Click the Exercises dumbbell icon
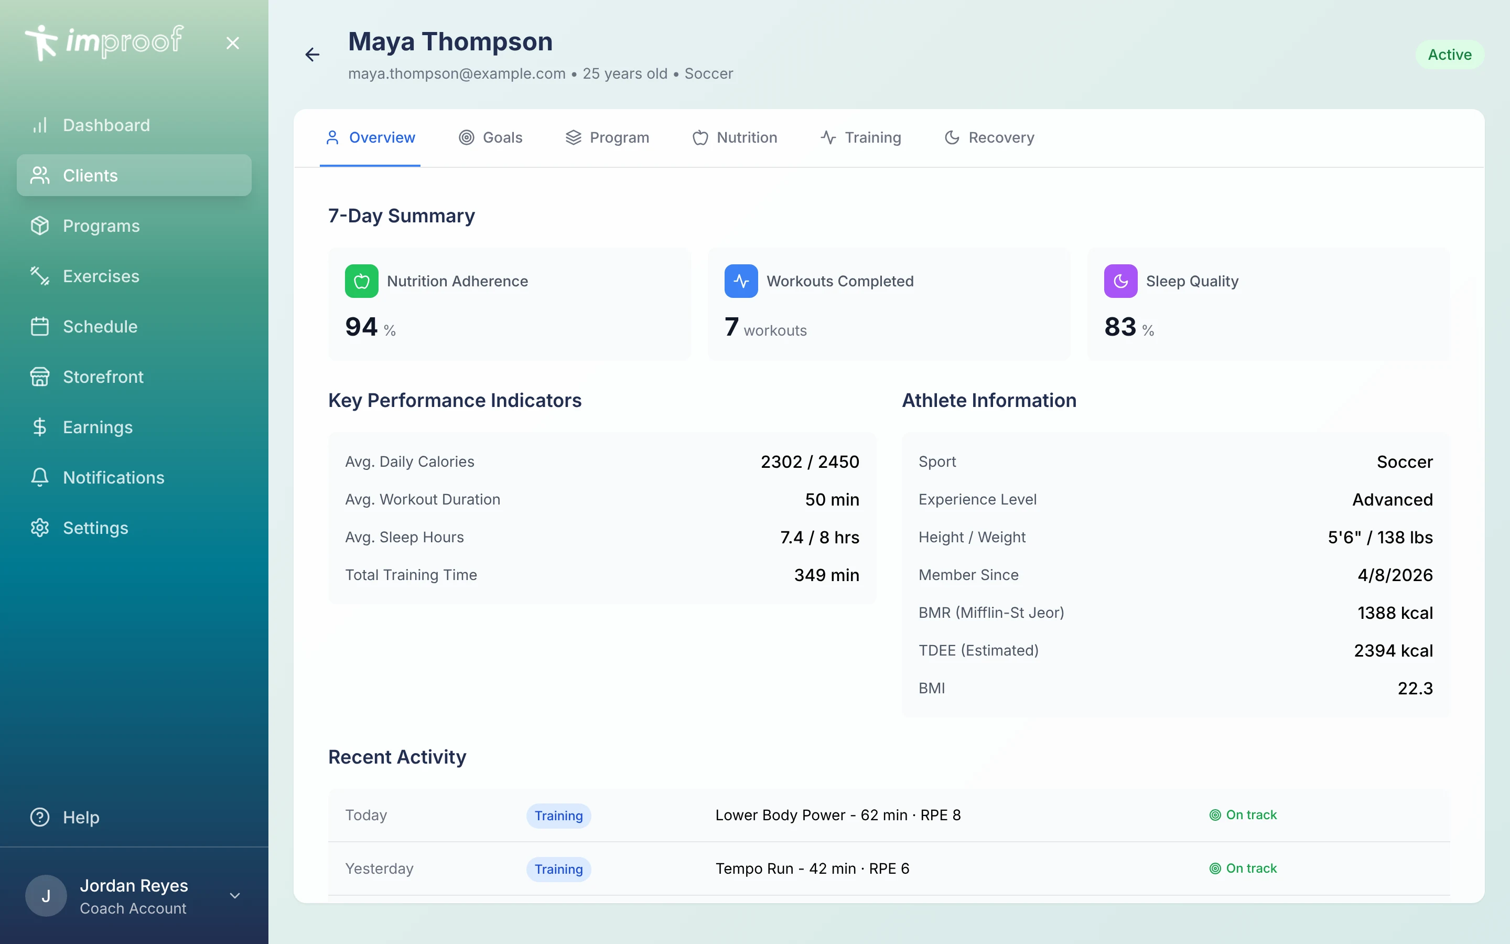 click(x=40, y=276)
